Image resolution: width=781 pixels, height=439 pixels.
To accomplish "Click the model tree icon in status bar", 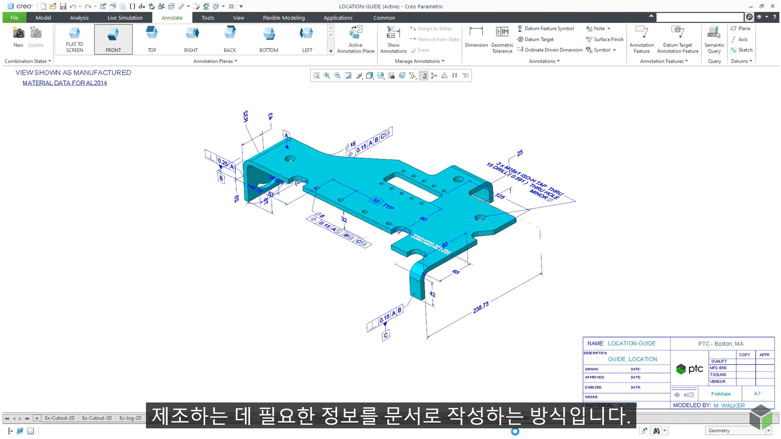I will tap(10, 431).
